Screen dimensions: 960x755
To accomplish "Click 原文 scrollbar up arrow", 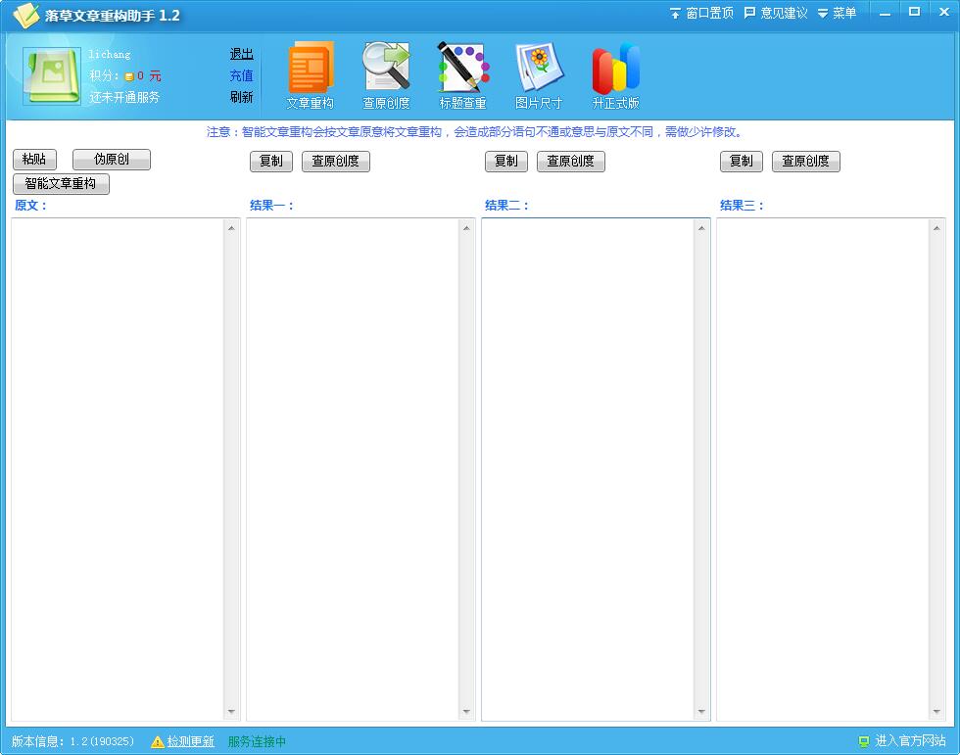I will click(231, 228).
